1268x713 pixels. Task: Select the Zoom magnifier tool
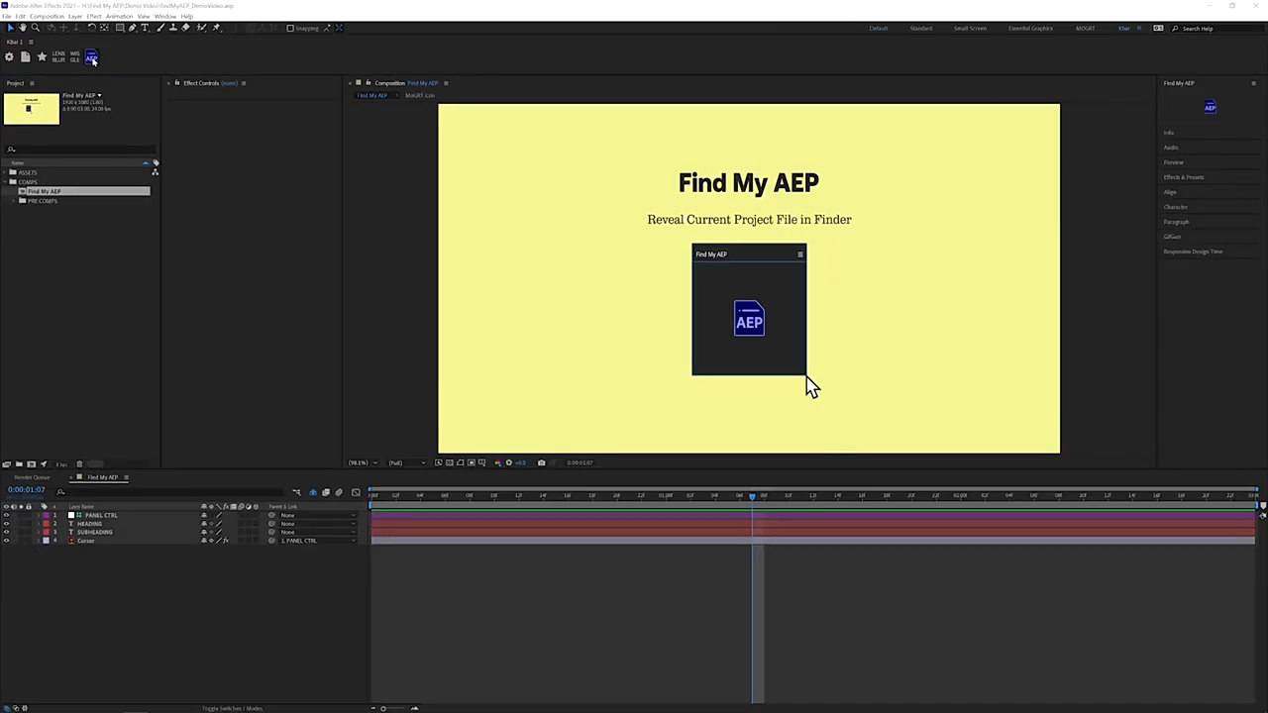click(x=36, y=28)
